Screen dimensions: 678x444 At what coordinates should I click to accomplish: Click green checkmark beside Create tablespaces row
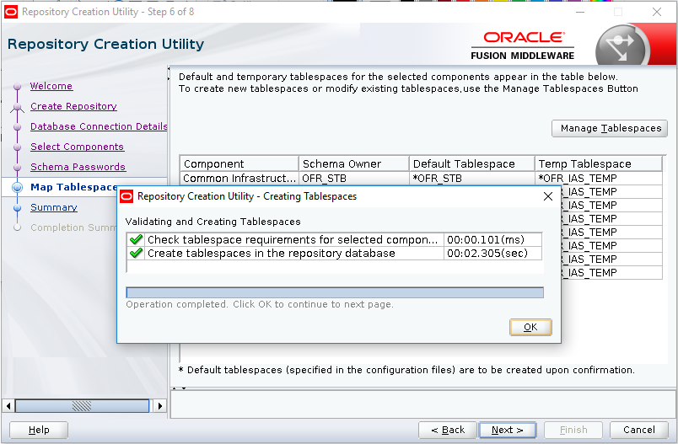coord(136,254)
